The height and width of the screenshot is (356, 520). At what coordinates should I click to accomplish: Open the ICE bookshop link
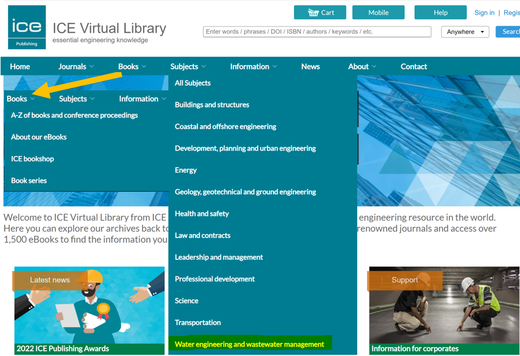32,158
